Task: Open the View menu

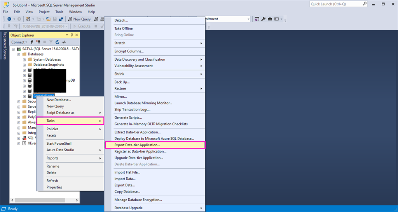Action: coord(29,12)
